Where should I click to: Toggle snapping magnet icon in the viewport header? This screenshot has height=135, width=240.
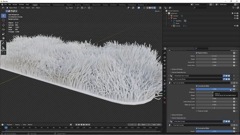(82, 7)
